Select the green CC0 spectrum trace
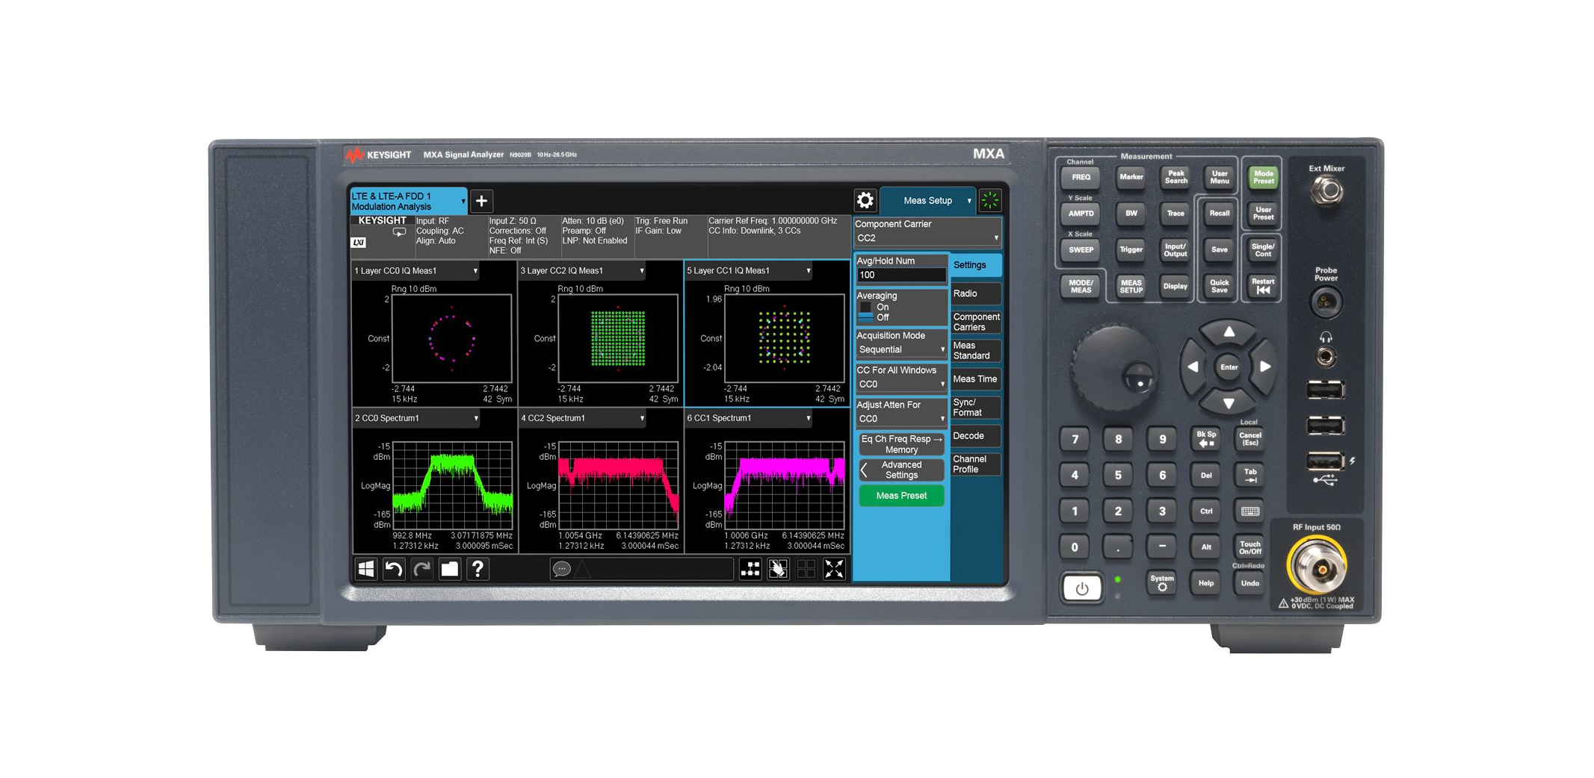Image resolution: width=1594 pixels, height=778 pixels. (452, 485)
